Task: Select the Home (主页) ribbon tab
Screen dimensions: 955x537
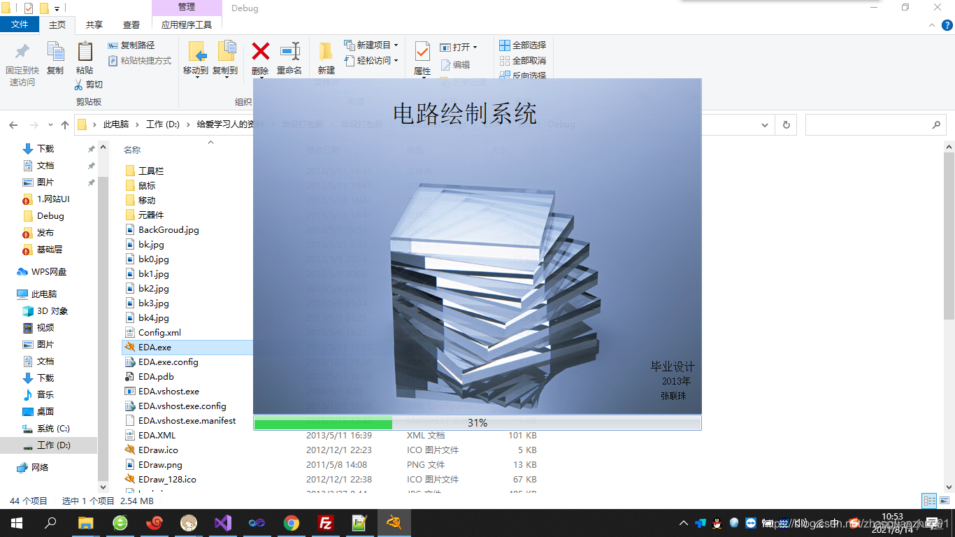Action: 57,24
